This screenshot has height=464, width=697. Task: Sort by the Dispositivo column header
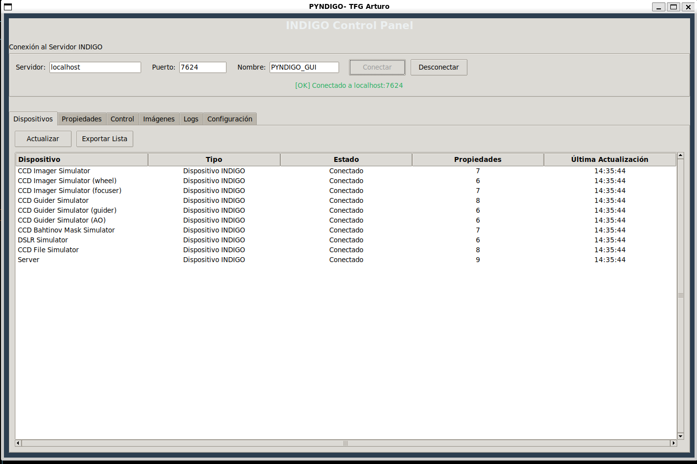tap(82, 159)
